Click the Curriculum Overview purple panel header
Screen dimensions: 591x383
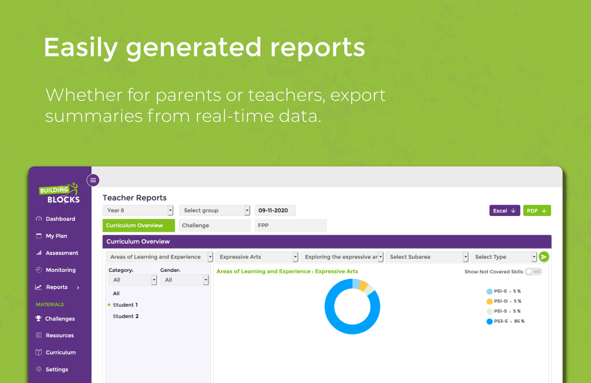[327, 241]
